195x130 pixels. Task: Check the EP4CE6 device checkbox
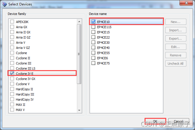pyautogui.click(x=93, y=58)
